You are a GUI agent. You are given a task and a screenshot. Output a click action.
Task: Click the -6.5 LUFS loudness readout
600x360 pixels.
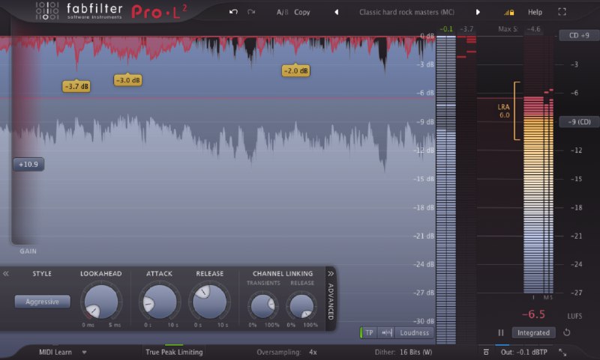click(x=534, y=314)
